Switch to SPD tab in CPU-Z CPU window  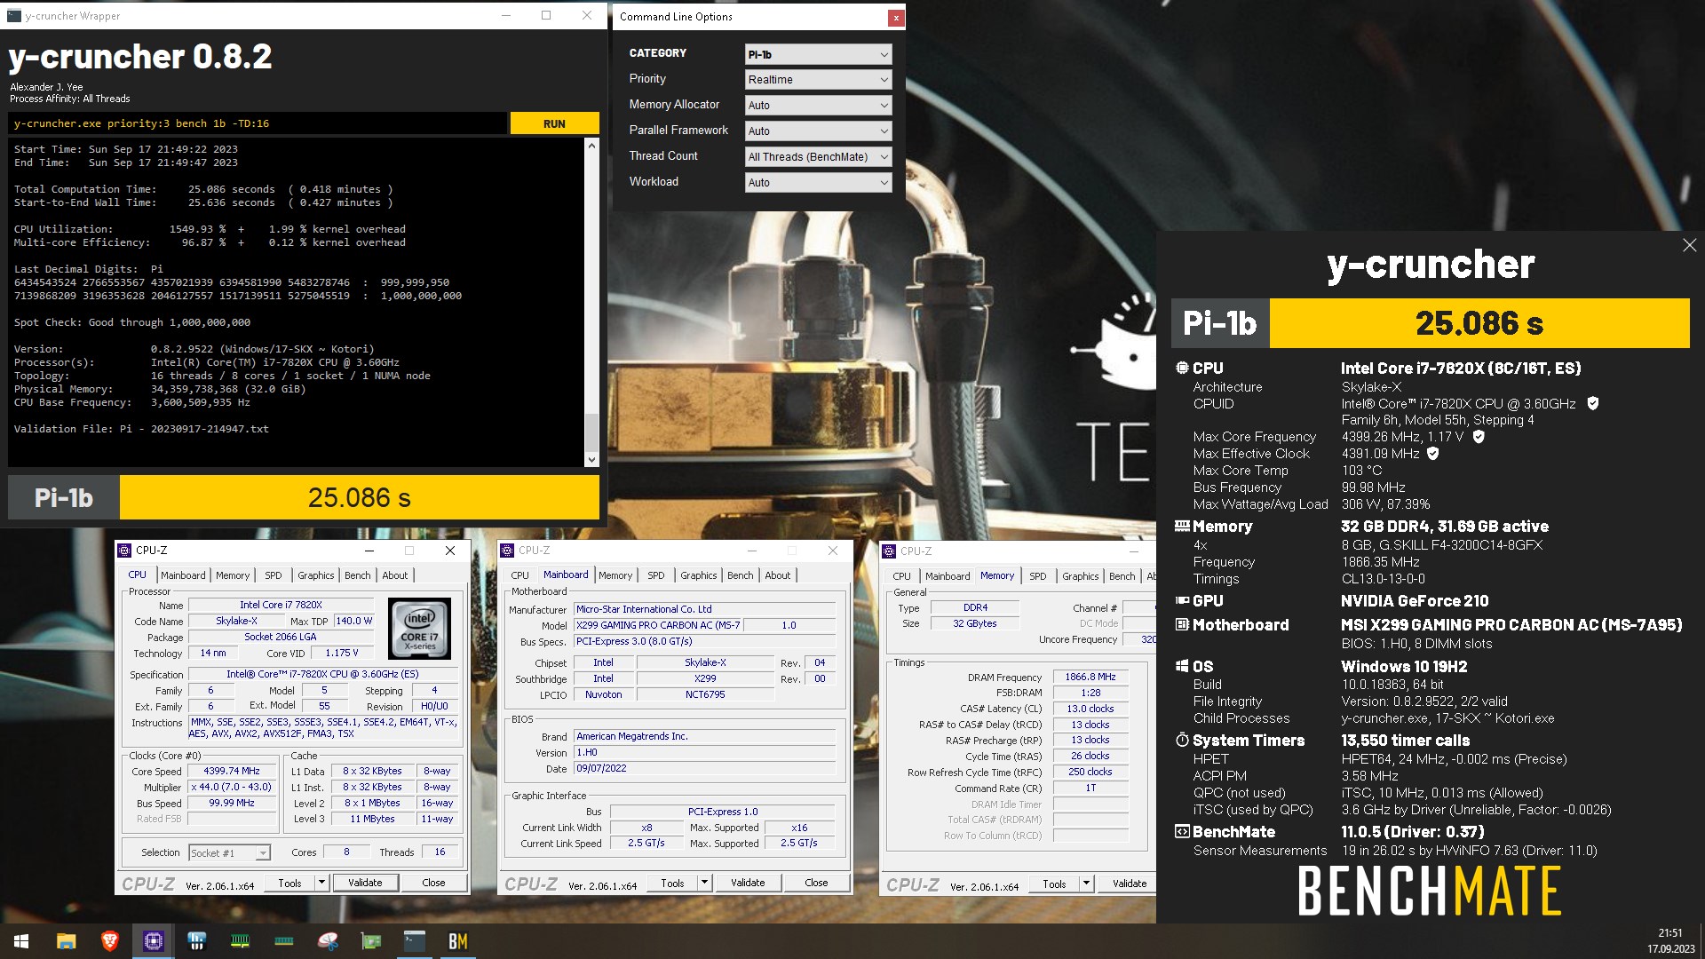pos(273,575)
